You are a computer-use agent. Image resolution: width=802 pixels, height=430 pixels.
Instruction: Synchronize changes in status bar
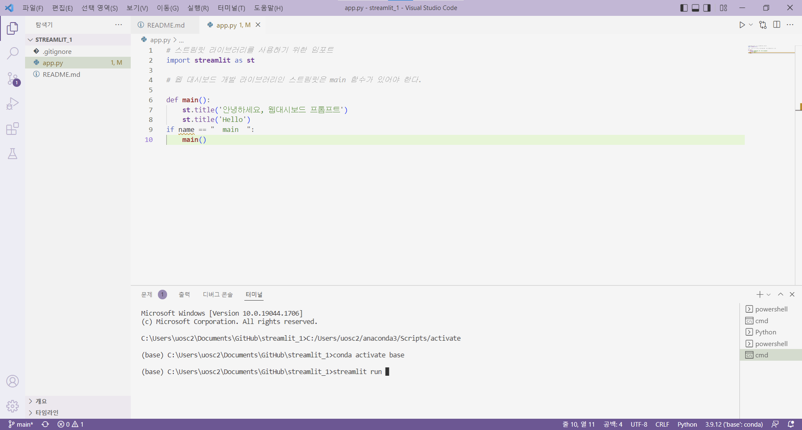click(46, 424)
